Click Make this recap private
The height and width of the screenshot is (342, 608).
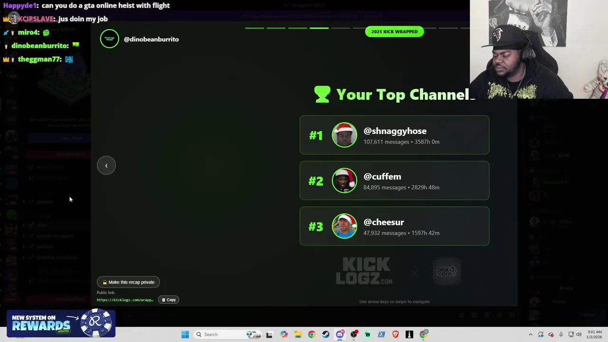[128, 282]
